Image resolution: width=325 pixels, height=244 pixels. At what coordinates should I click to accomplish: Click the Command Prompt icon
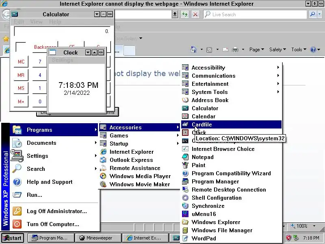tap(185, 141)
